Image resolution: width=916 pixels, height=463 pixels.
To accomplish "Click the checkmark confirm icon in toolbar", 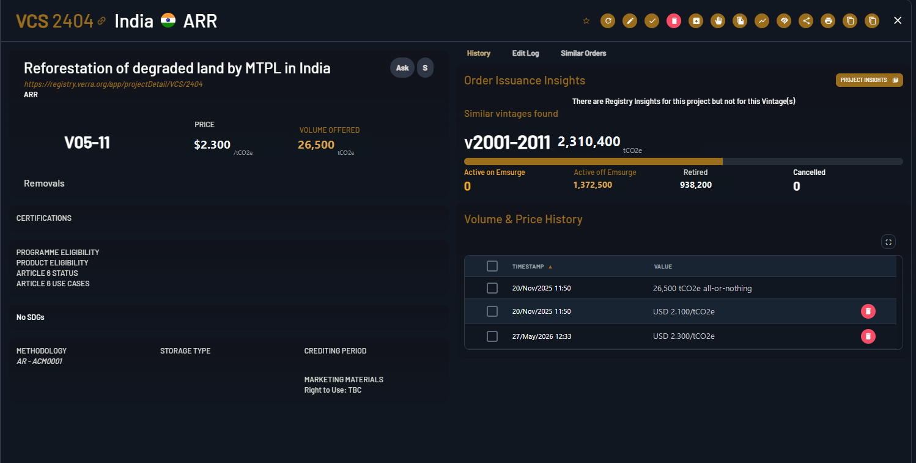I will pos(652,21).
